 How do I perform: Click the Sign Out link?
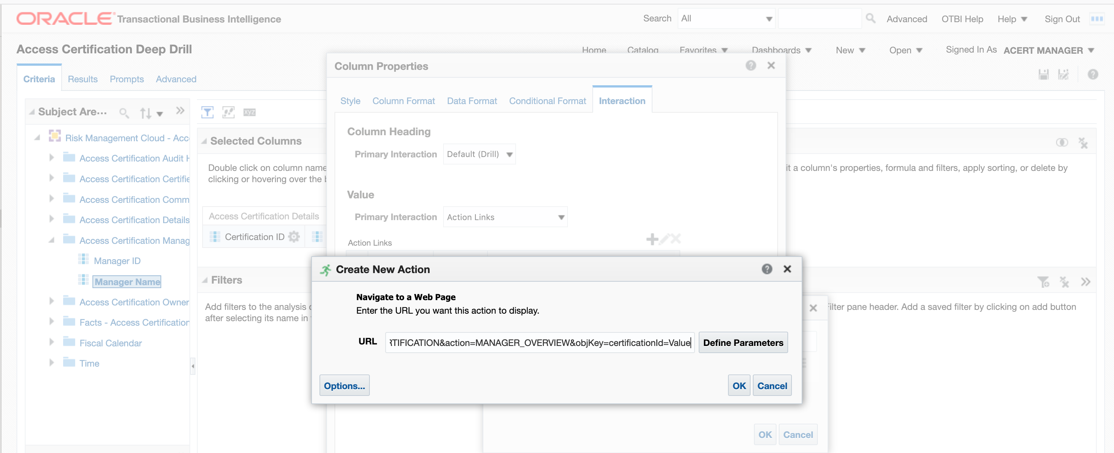click(1062, 19)
